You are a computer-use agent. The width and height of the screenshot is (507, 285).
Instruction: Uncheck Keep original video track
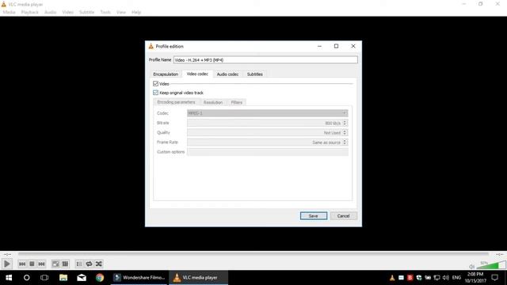155,93
